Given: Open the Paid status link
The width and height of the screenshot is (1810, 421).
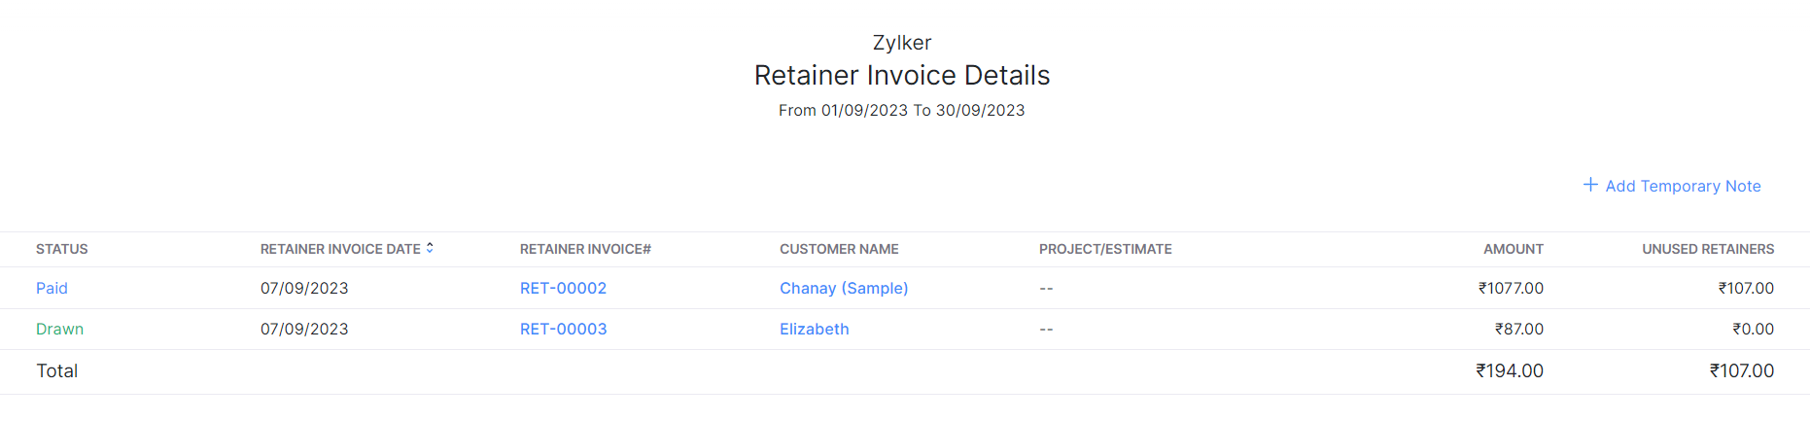Looking at the screenshot, I should tap(52, 289).
